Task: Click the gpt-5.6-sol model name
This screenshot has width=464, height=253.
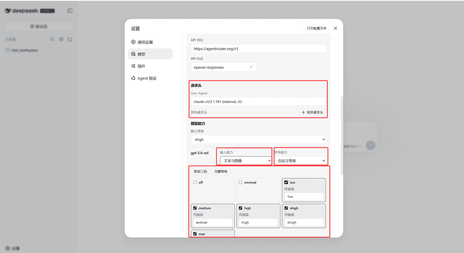Action: coord(200,153)
